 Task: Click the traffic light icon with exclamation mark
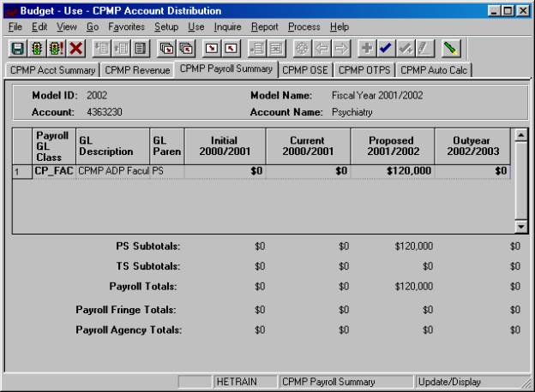(53, 48)
